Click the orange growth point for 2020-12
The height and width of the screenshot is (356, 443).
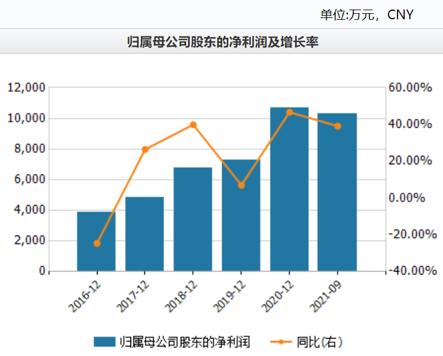tap(290, 112)
